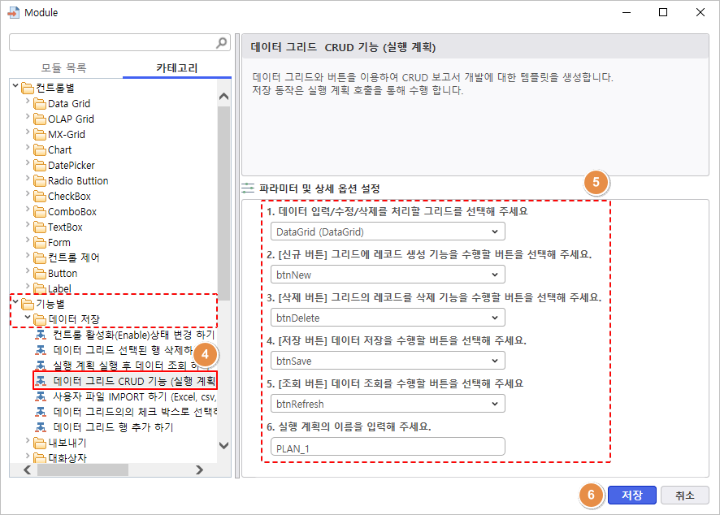Open the DataGrid (DataGrid) grid dropdown
The height and width of the screenshot is (515, 720).
388,232
